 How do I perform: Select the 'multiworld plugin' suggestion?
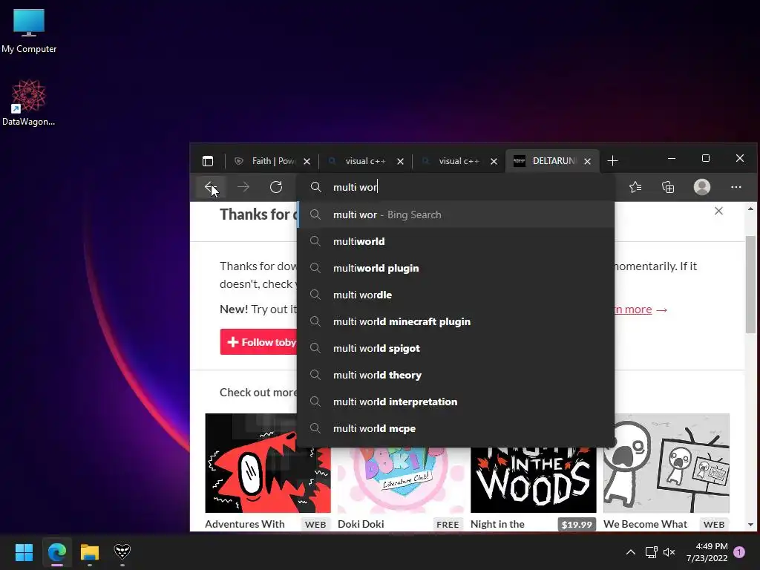coord(456,268)
